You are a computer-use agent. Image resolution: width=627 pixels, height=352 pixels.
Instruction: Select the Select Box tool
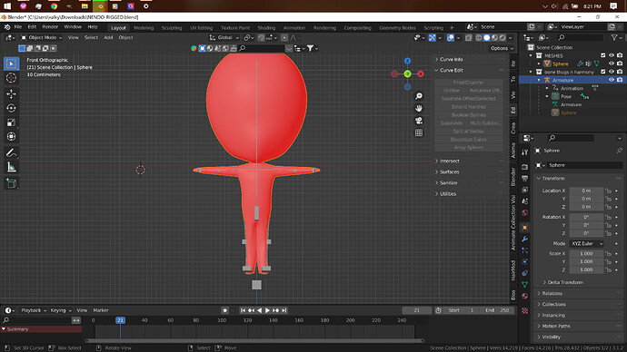pyautogui.click(x=11, y=64)
